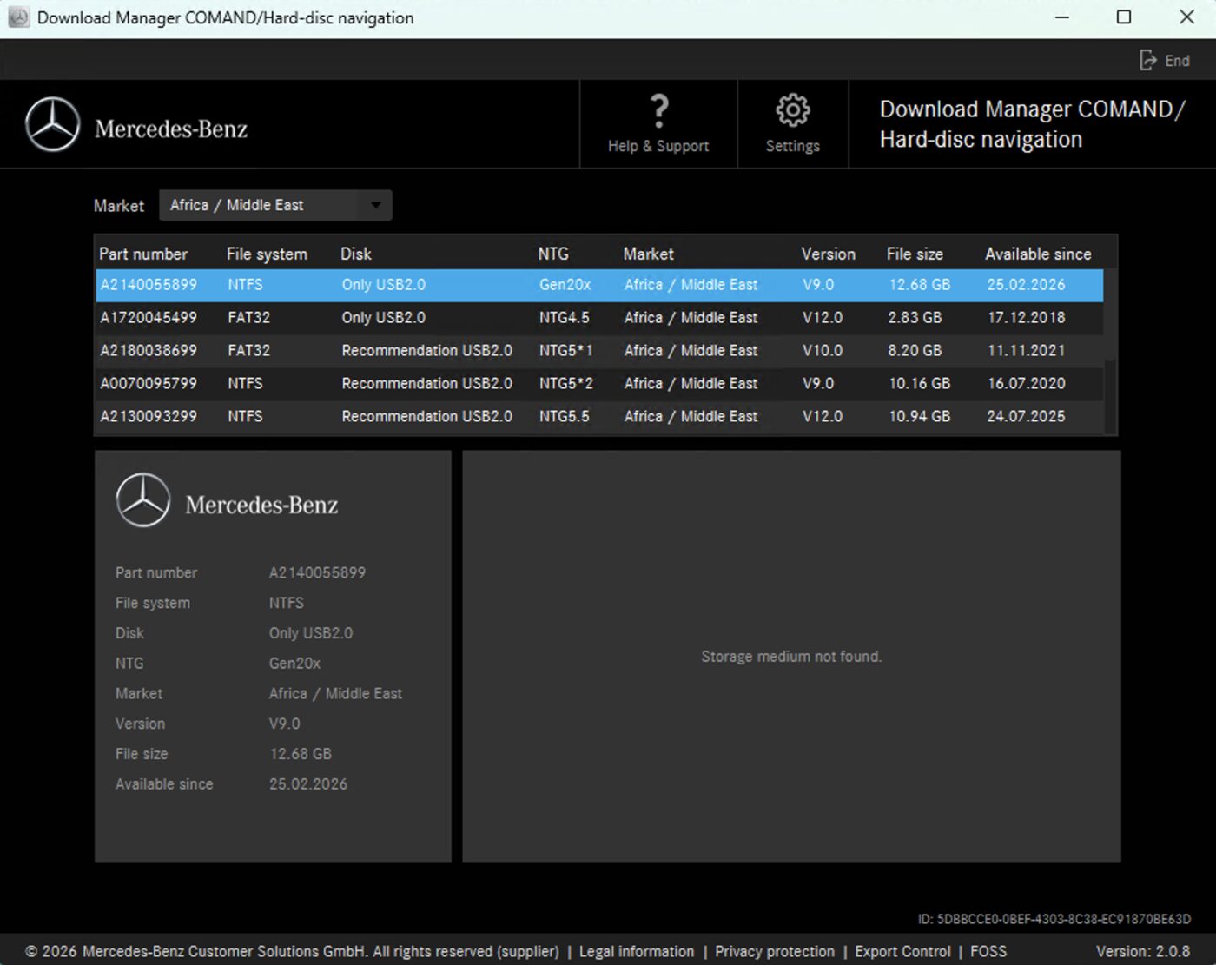The height and width of the screenshot is (965, 1216).
Task: Click the 16.07.2020 date cell
Action: (1026, 384)
